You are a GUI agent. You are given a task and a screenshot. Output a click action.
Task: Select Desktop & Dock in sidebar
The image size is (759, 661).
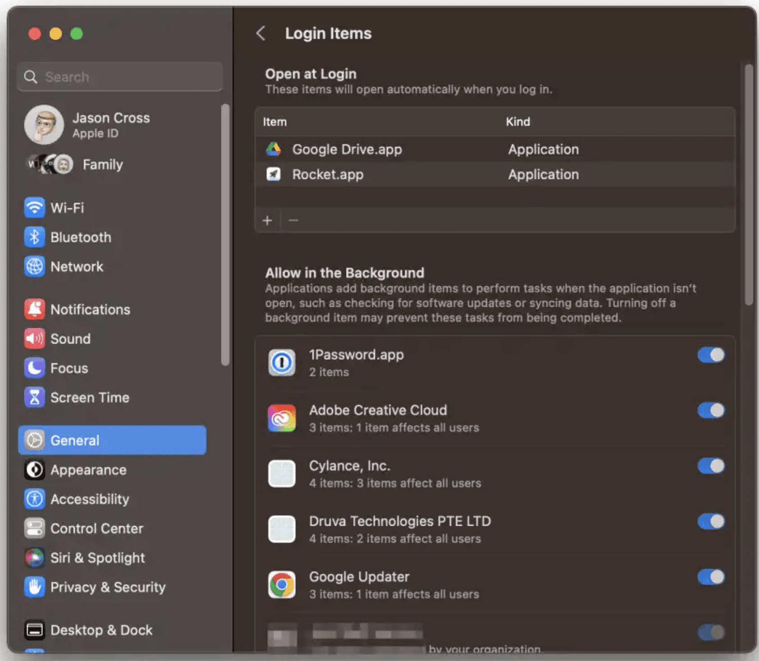112,630
